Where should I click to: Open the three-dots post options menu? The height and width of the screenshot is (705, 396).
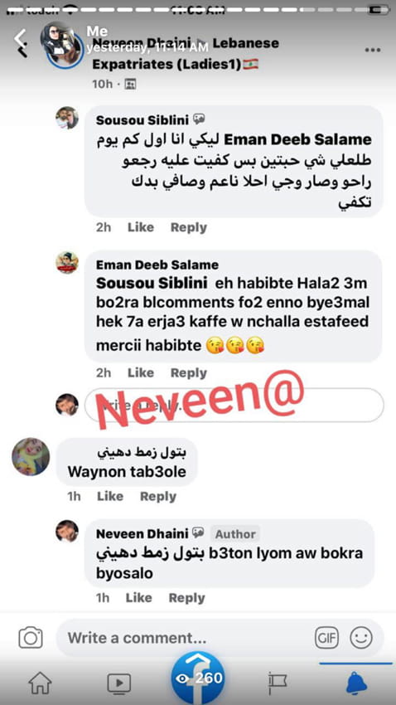(x=373, y=50)
